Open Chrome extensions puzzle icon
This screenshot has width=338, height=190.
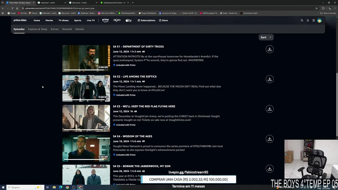(323, 8)
